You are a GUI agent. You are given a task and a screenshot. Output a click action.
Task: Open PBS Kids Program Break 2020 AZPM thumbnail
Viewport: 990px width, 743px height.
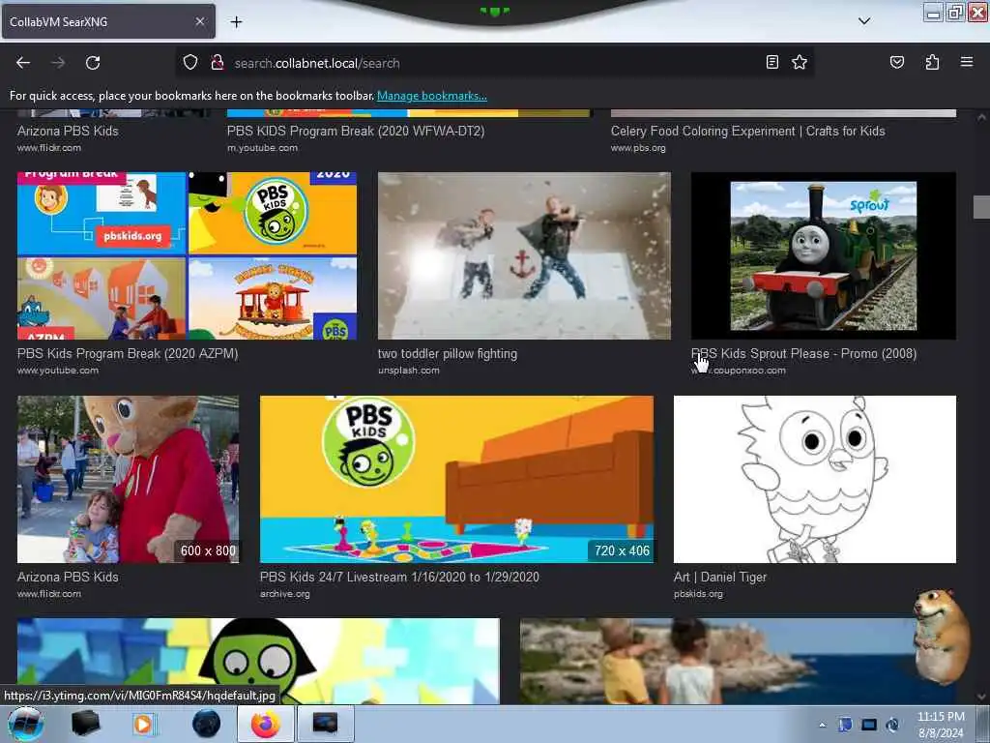tap(187, 255)
